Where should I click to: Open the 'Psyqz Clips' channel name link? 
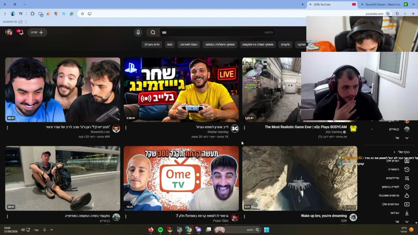(220, 221)
